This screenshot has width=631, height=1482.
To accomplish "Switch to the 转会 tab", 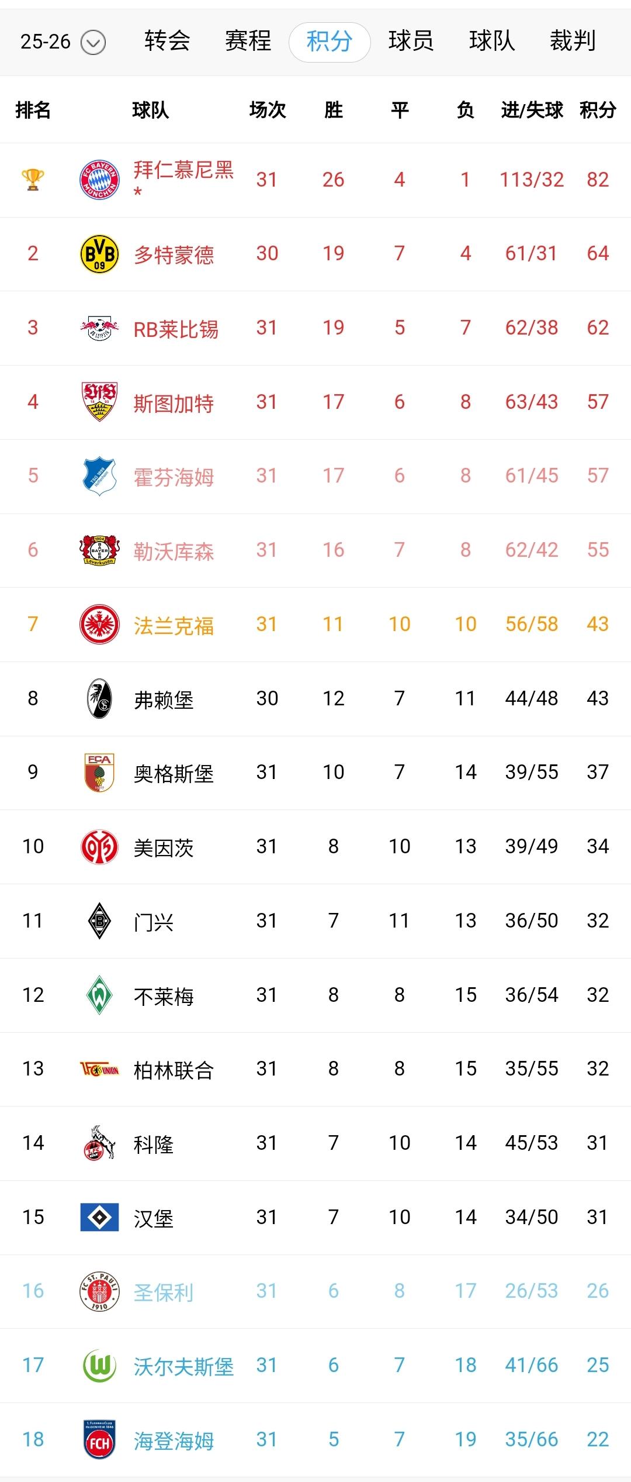I will pyautogui.click(x=167, y=42).
